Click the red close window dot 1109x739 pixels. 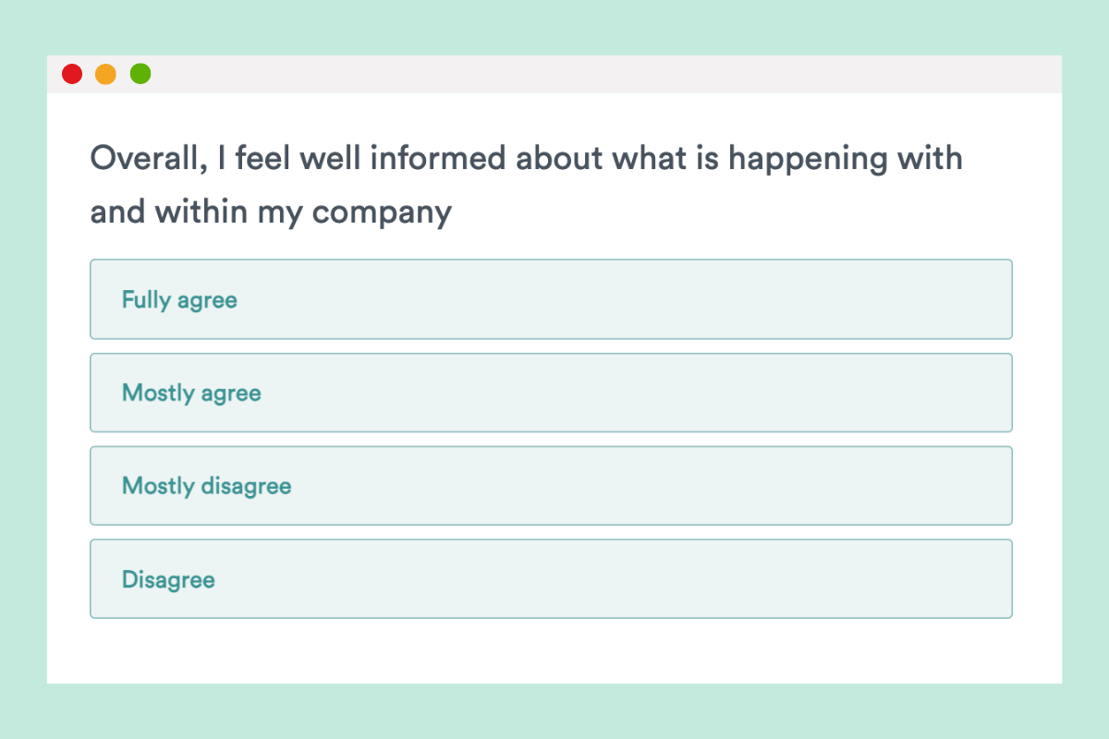[72, 74]
